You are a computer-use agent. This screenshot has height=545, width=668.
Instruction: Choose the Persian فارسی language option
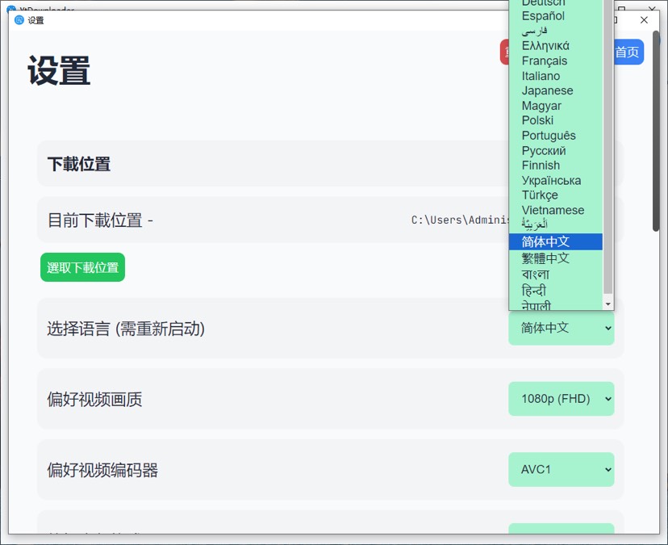[556, 31]
